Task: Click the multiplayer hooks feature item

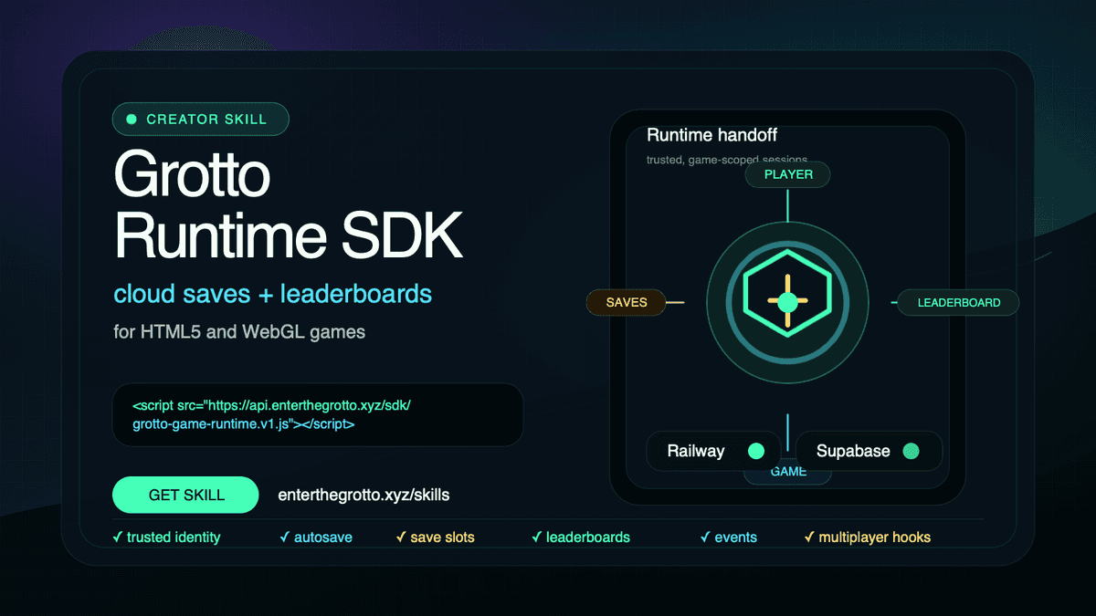Action: [868, 538]
